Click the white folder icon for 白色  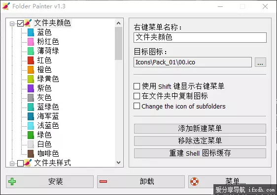pyautogui.click(x=31, y=144)
